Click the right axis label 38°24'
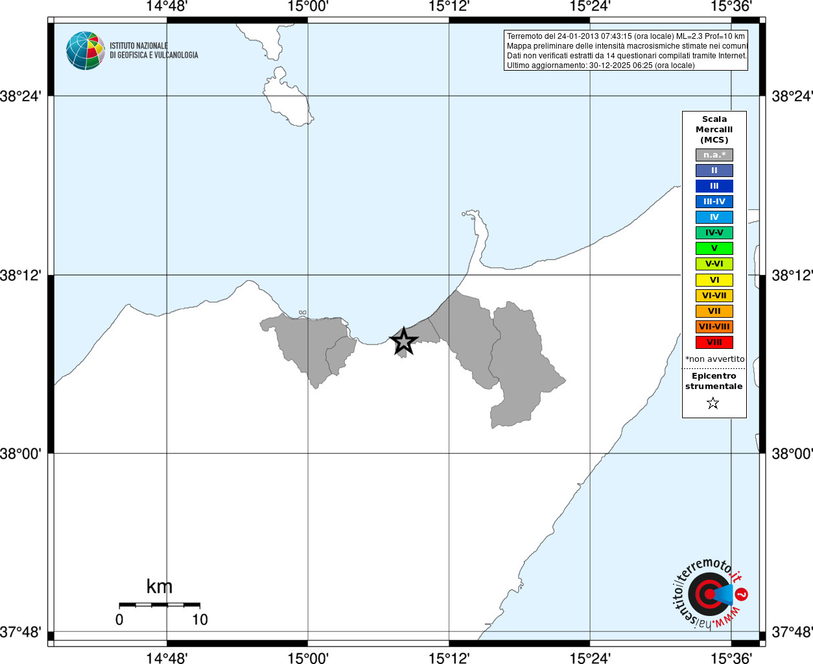The height and width of the screenshot is (664, 813). tap(792, 96)
